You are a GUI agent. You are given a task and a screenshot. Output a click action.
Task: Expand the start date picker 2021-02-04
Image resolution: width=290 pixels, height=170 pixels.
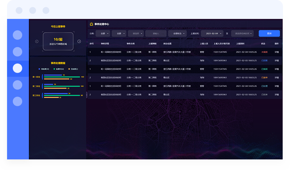(212, 33)
